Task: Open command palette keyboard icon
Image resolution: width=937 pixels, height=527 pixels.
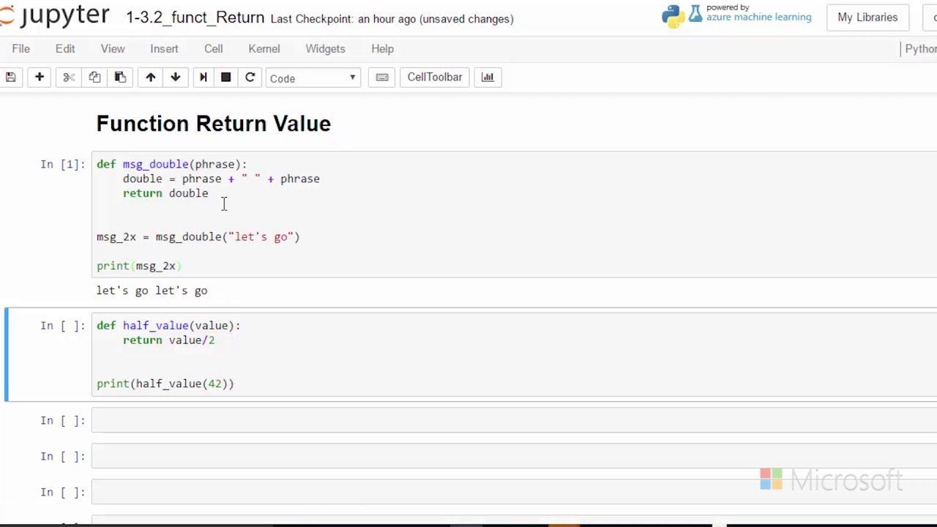Action: 382,77
